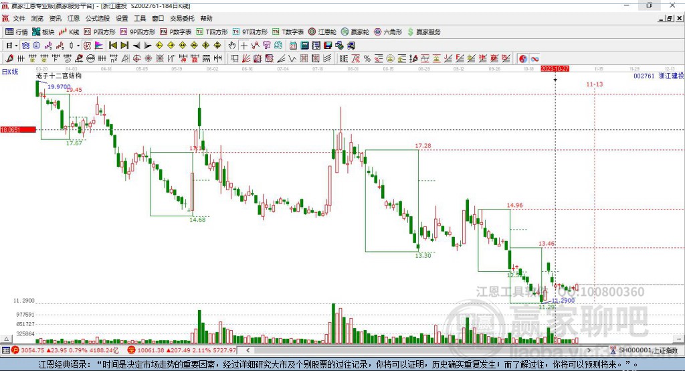This screenshot has height=371, width=685.
Task: Click the scrollbar left arrow
Action: tap(248, 350)
